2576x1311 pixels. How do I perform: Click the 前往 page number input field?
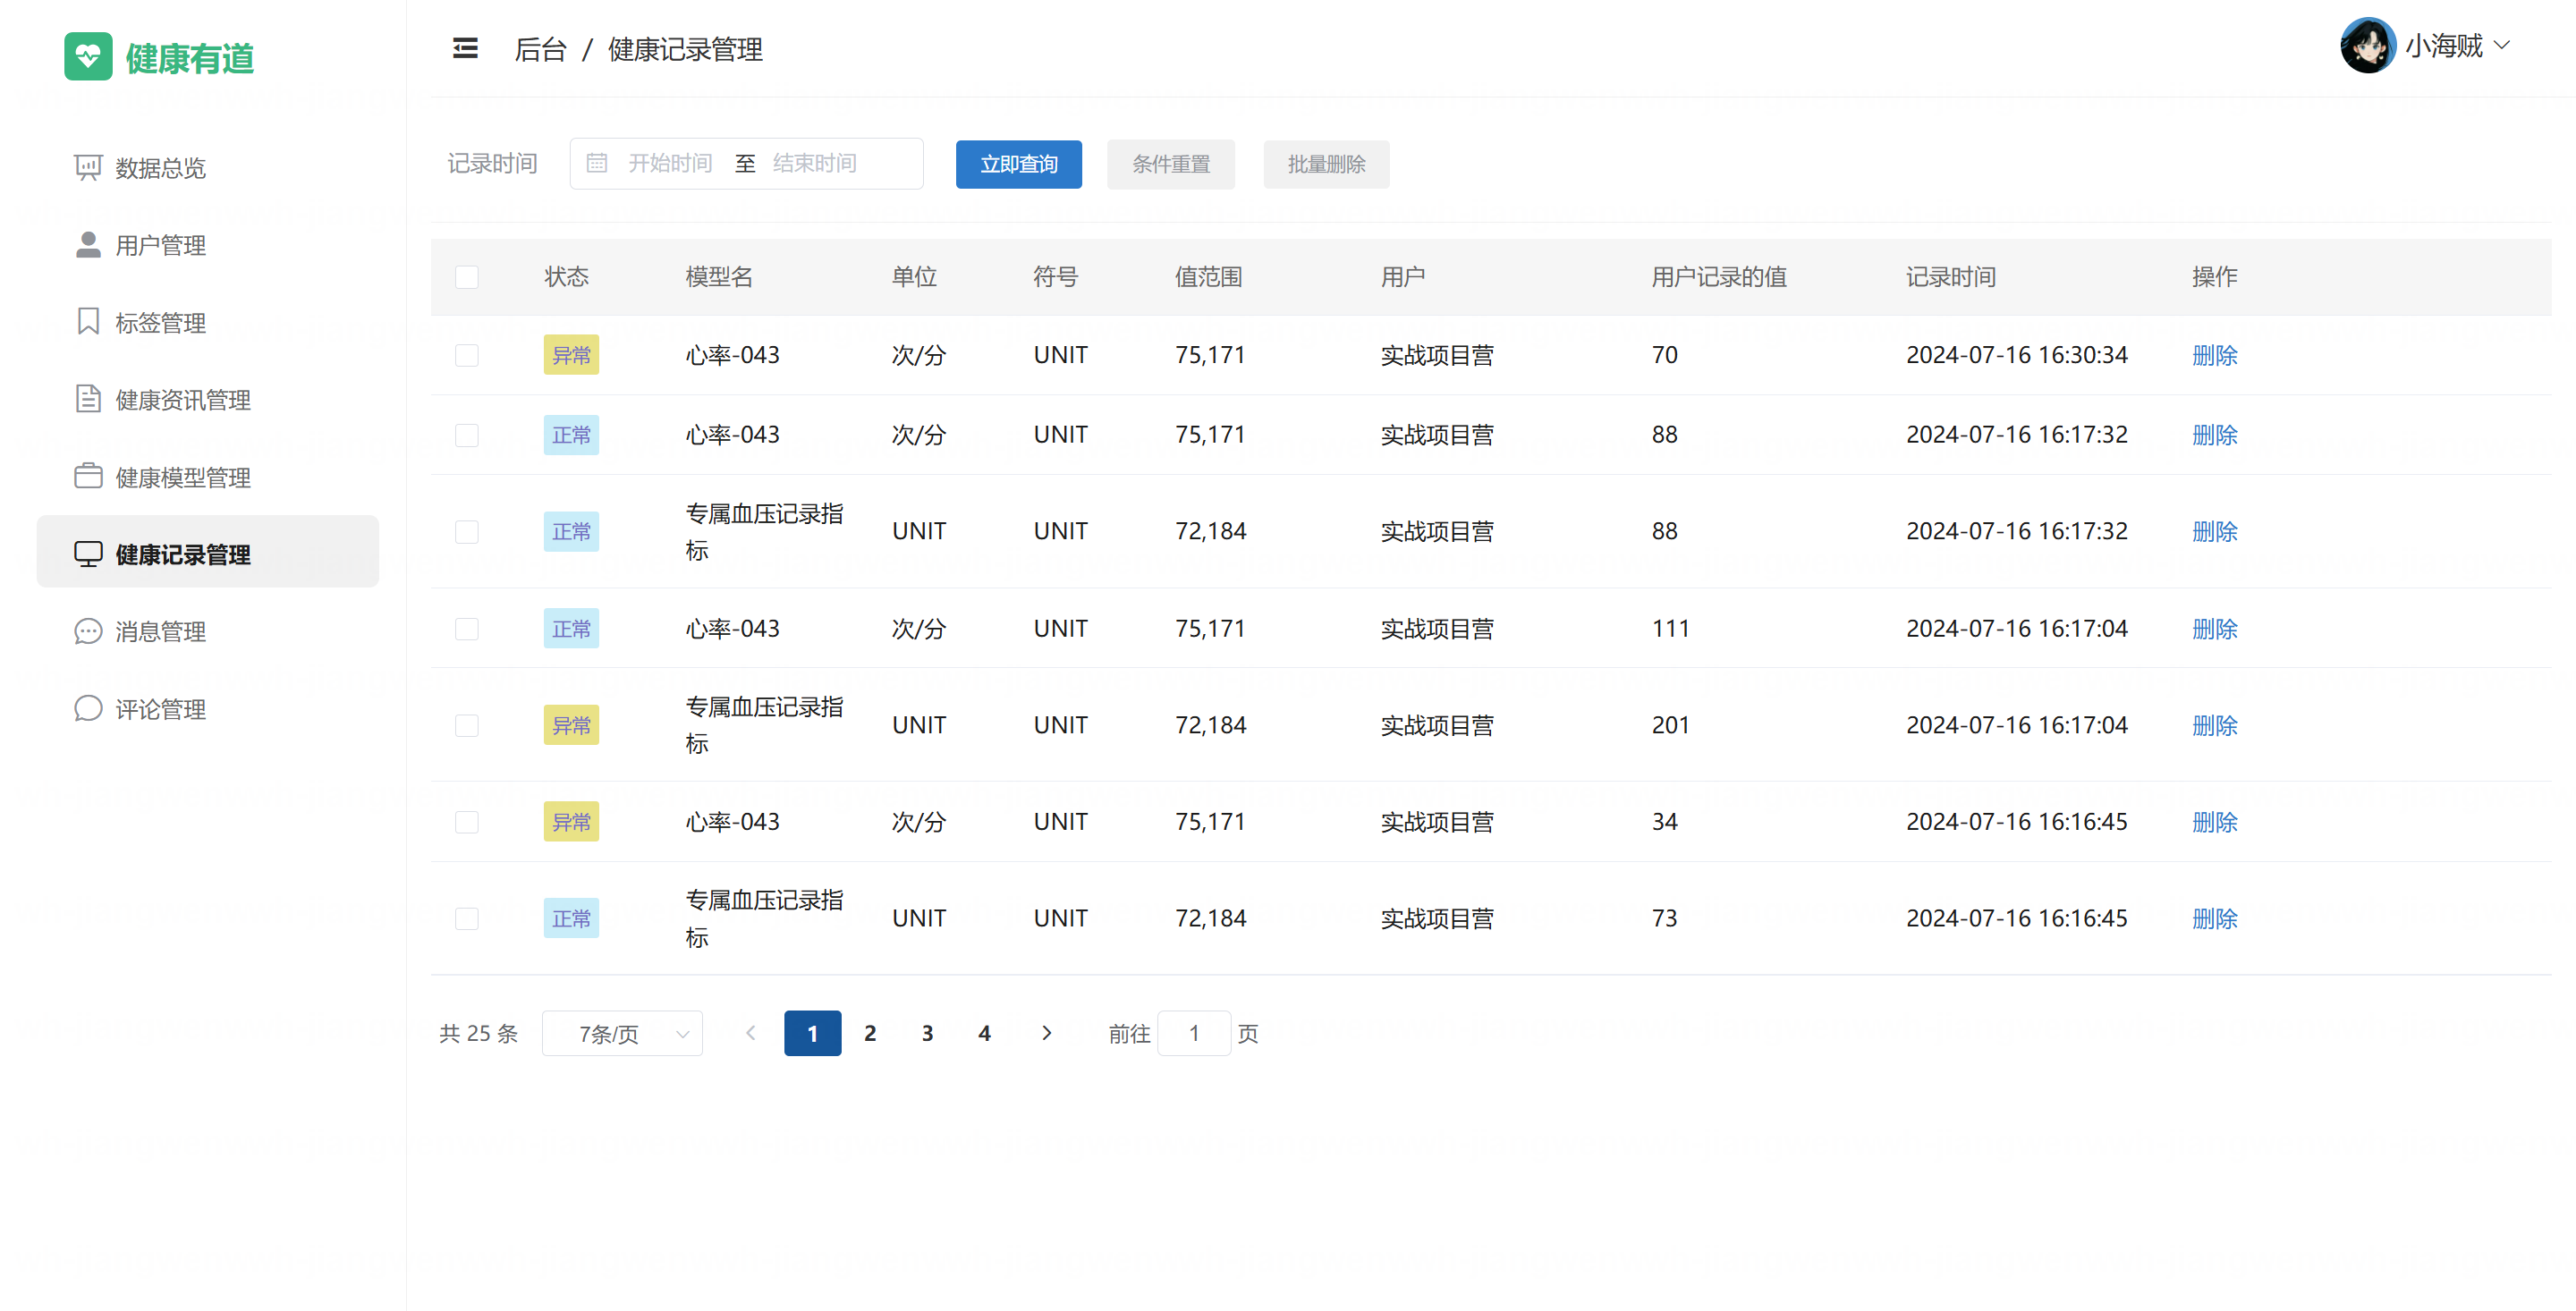(1194, 1033)
